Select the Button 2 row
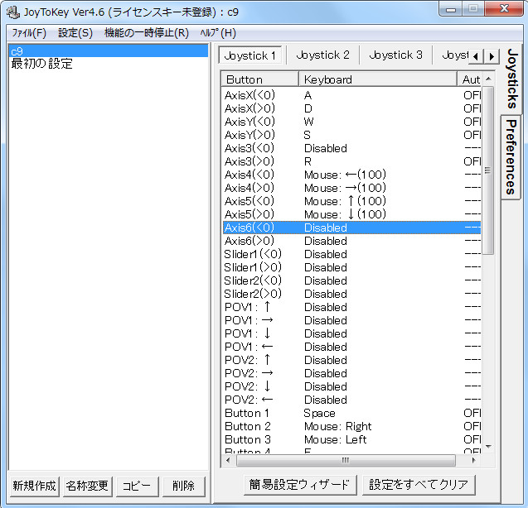The height and width of the screenshot is (508, 528). click(x=352, y=426)
